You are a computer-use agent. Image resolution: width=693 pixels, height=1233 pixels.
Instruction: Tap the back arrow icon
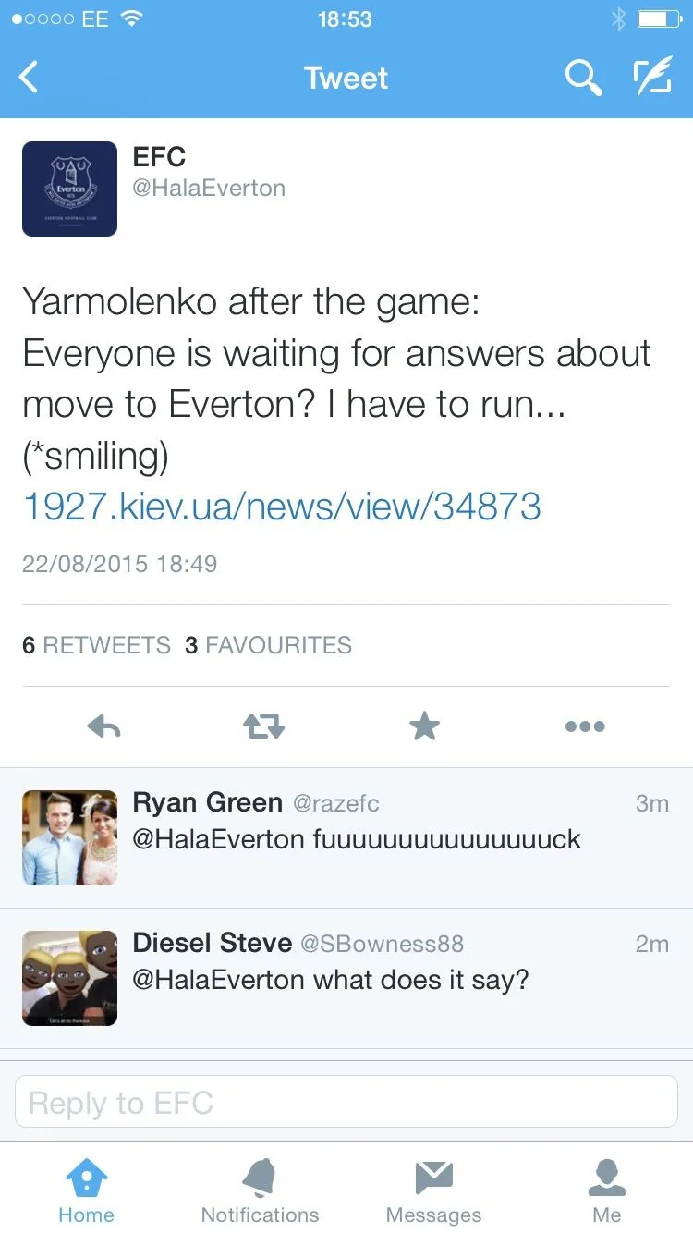pos(30,78)
